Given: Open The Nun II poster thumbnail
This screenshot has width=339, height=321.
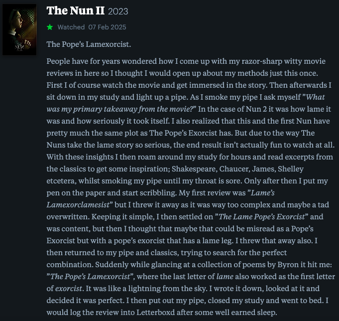Looking at the screenshot, I should point(19,29).
